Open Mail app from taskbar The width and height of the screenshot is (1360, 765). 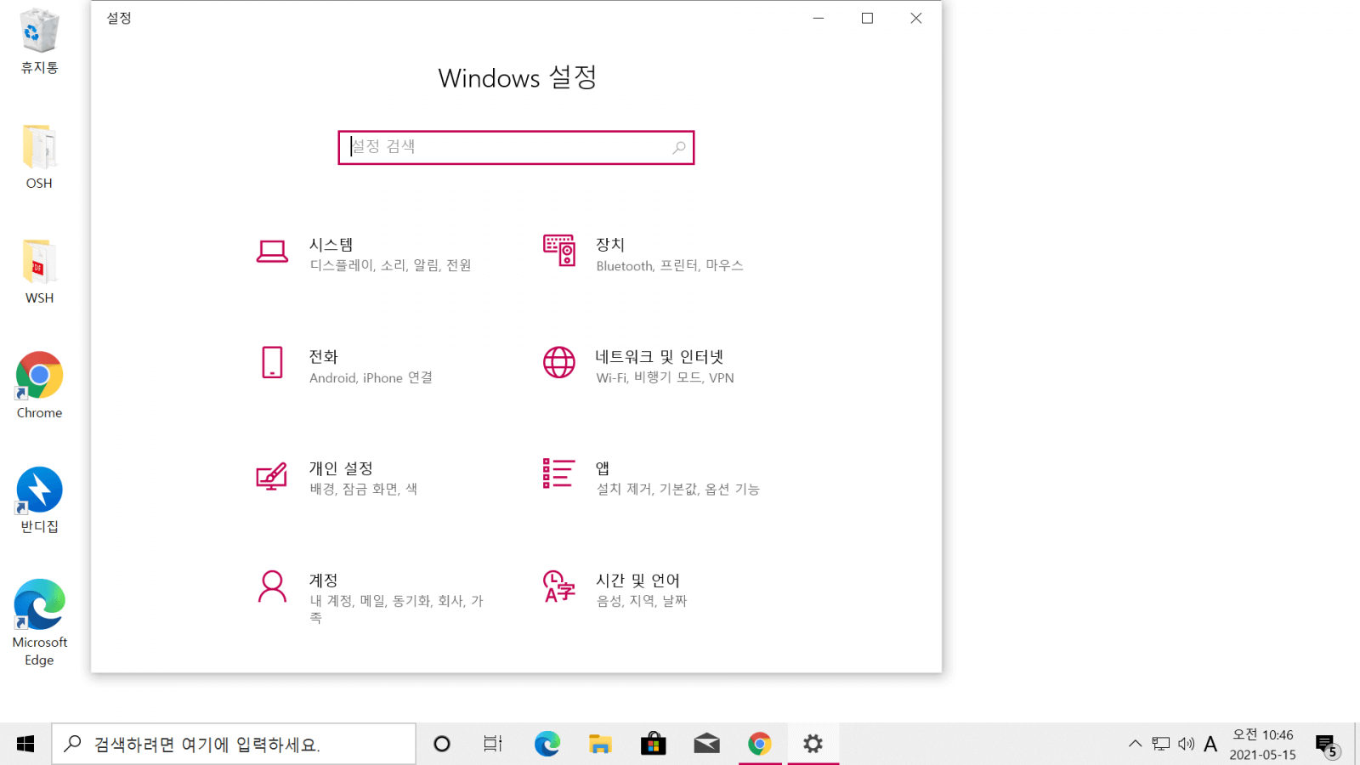click(706, 744)
